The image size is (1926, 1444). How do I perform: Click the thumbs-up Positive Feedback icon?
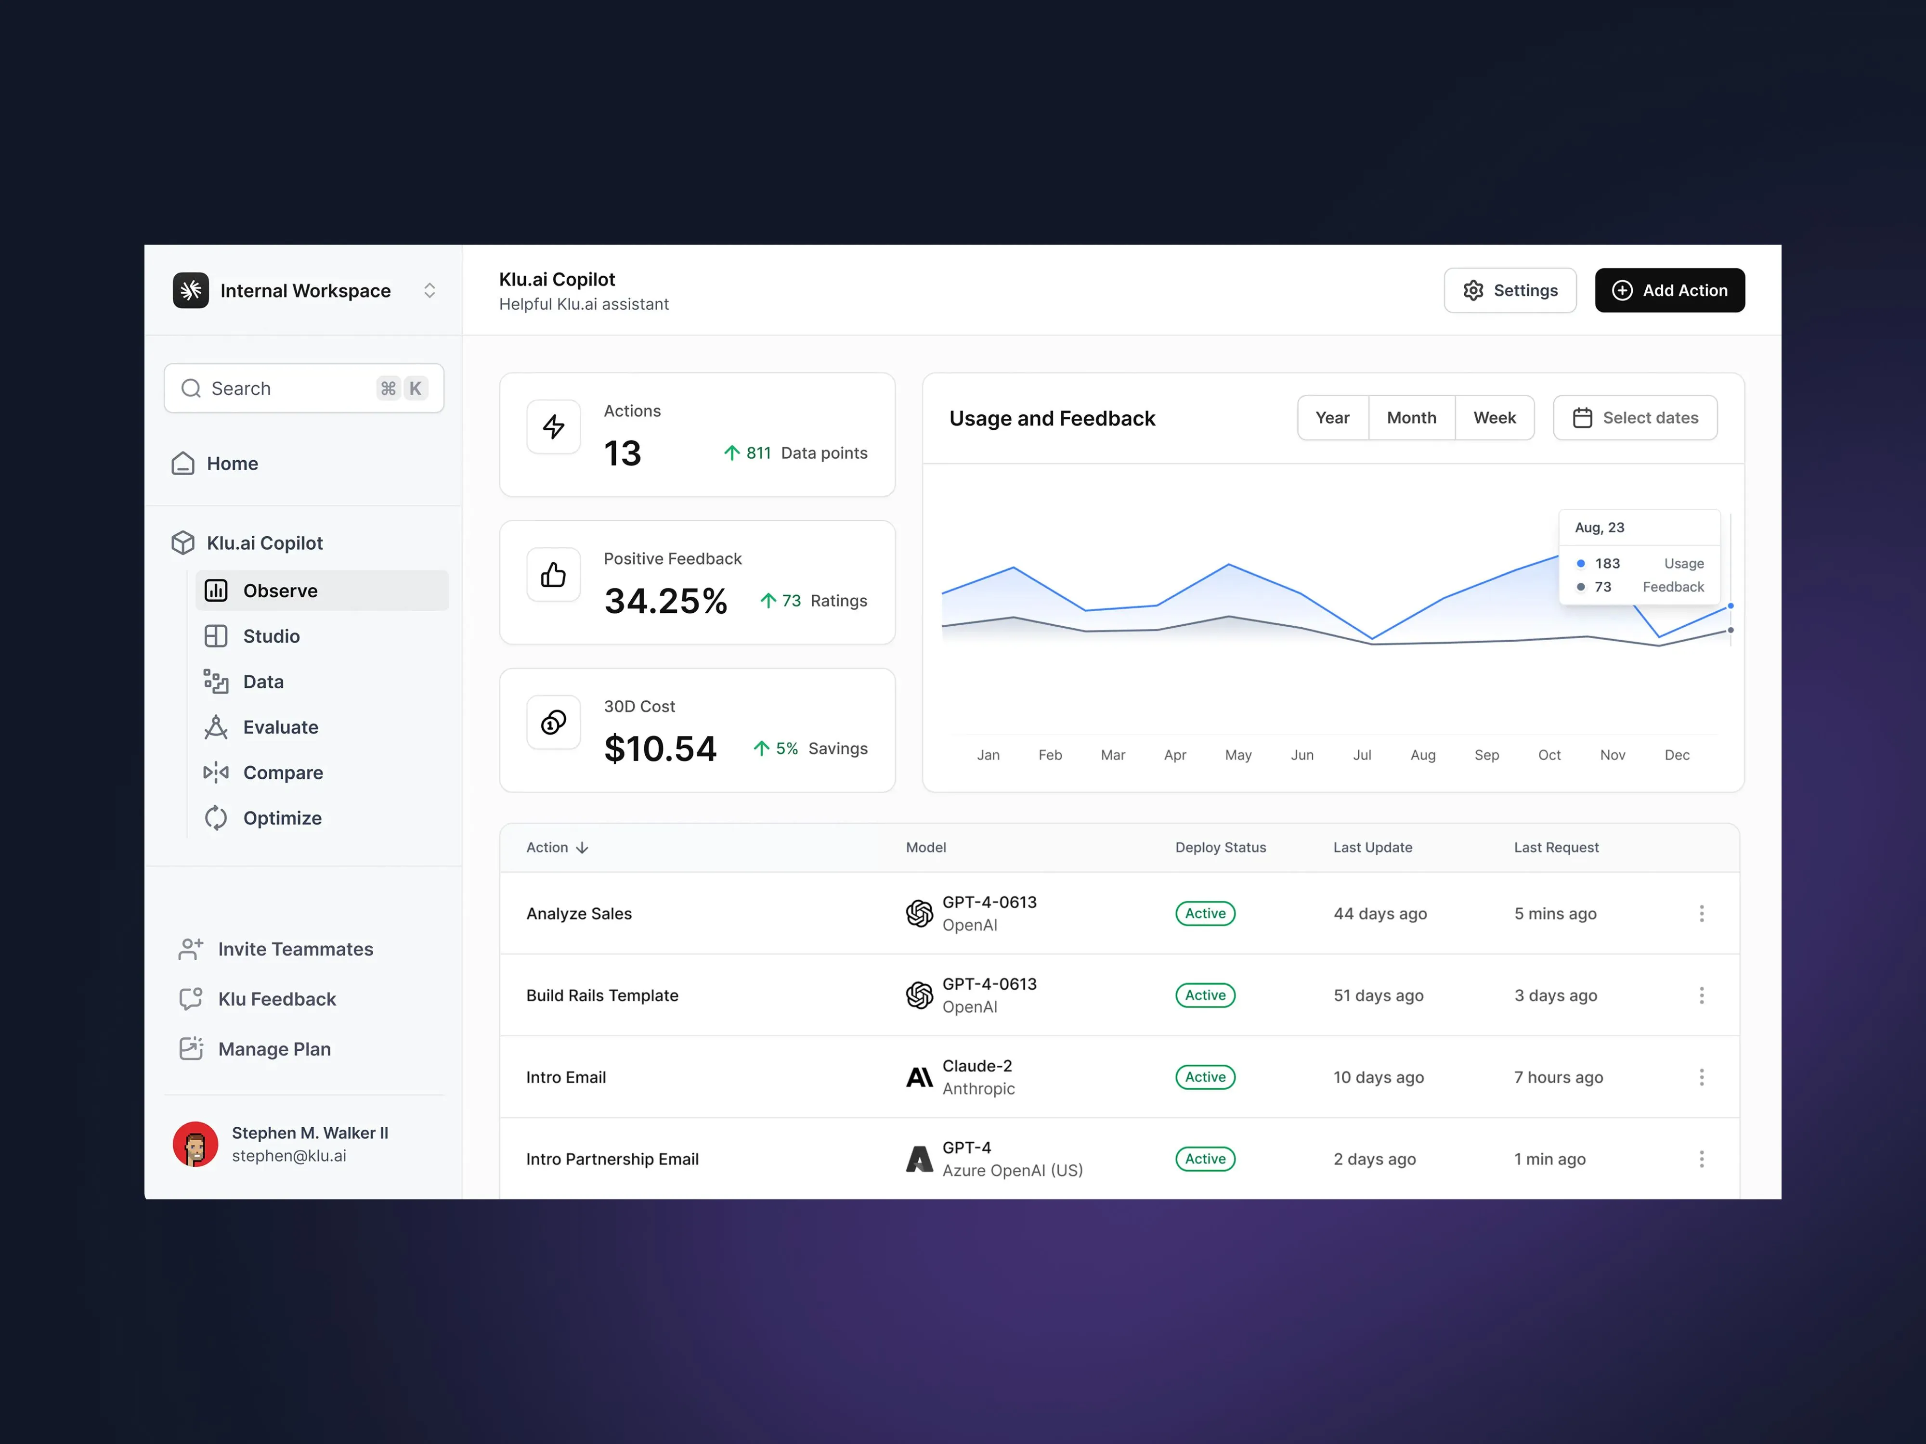click(554, 574)
